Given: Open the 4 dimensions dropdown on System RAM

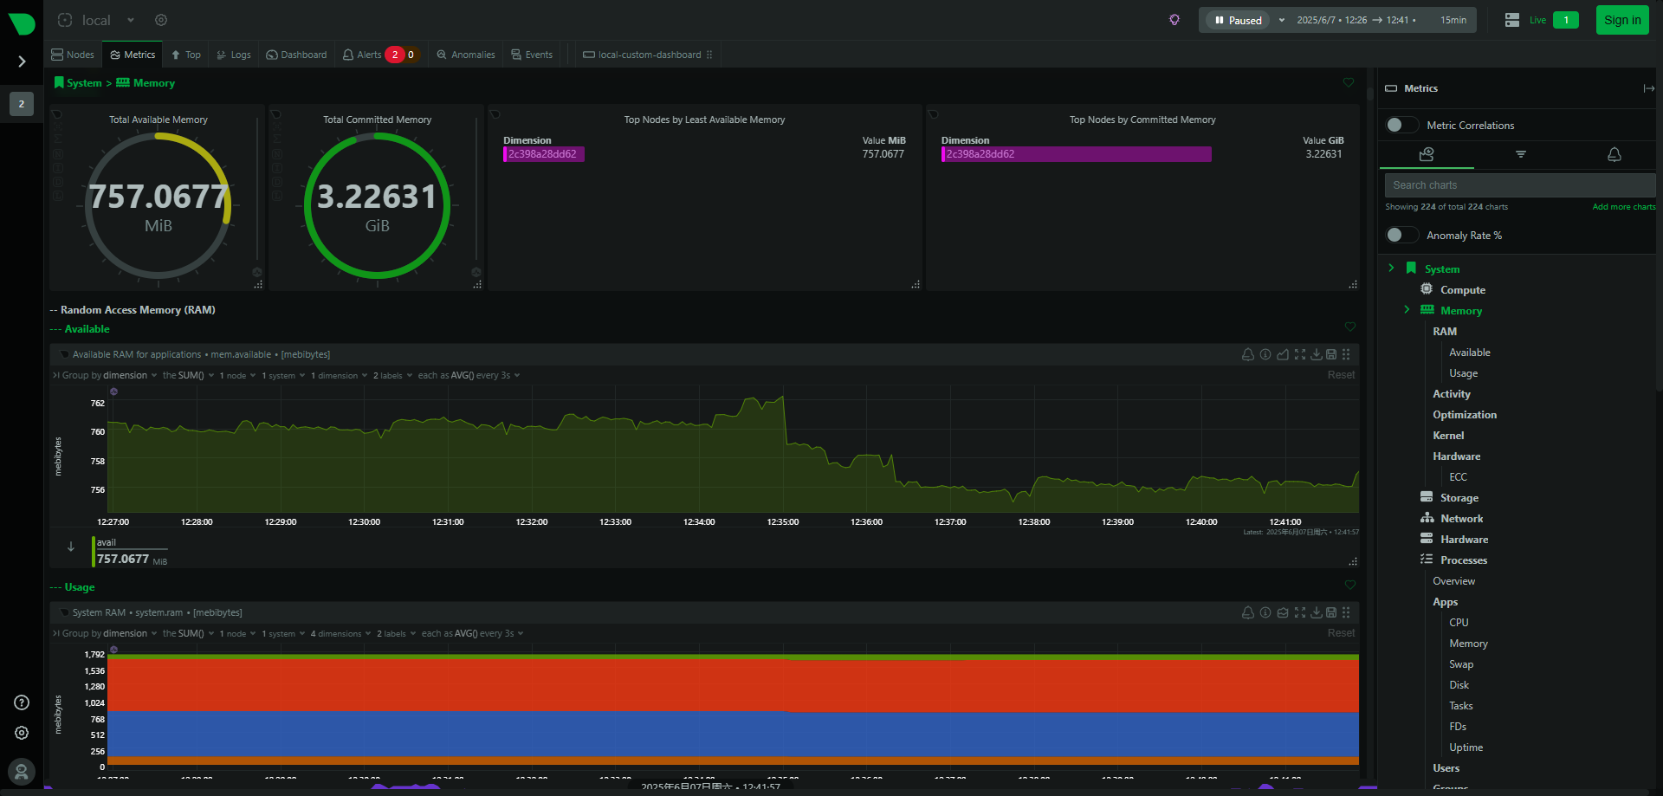Looking at the screenshot, I should coord(340,634).
